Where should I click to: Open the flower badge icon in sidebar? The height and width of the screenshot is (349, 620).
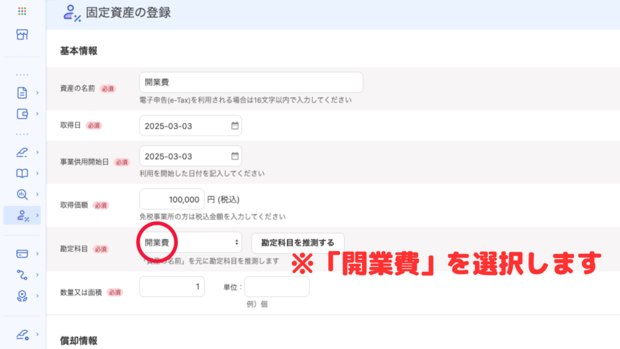tap(22, 296)
